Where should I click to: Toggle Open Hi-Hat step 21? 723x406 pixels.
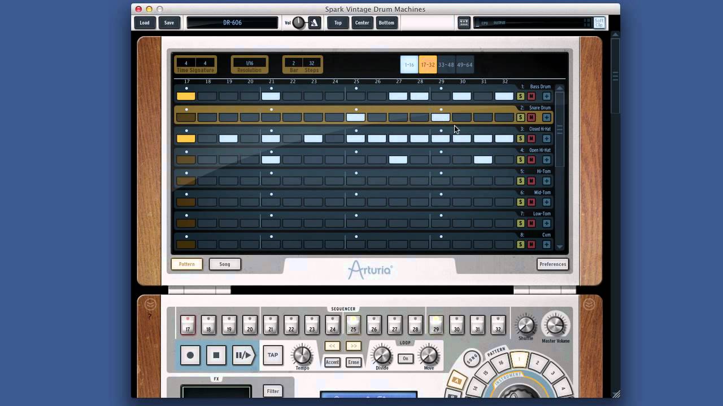[x=271, y=160]
